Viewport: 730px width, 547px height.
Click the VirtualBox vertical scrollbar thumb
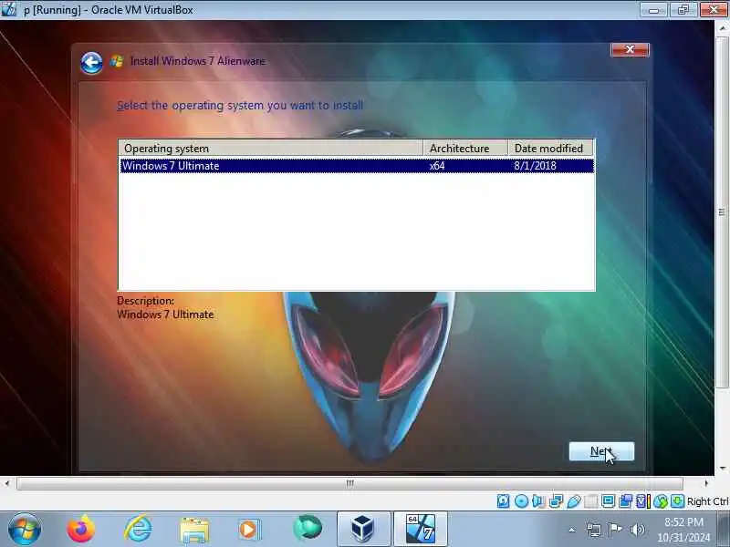[x=722, y=212]
